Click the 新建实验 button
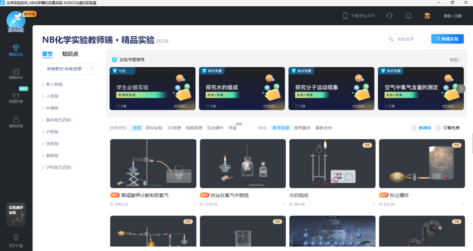This screenshot has height=251, width=473. 447,39
